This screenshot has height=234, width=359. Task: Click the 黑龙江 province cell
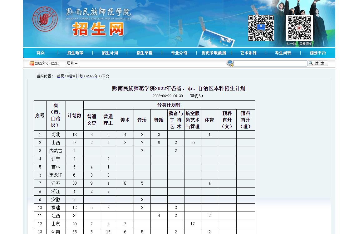56,175
